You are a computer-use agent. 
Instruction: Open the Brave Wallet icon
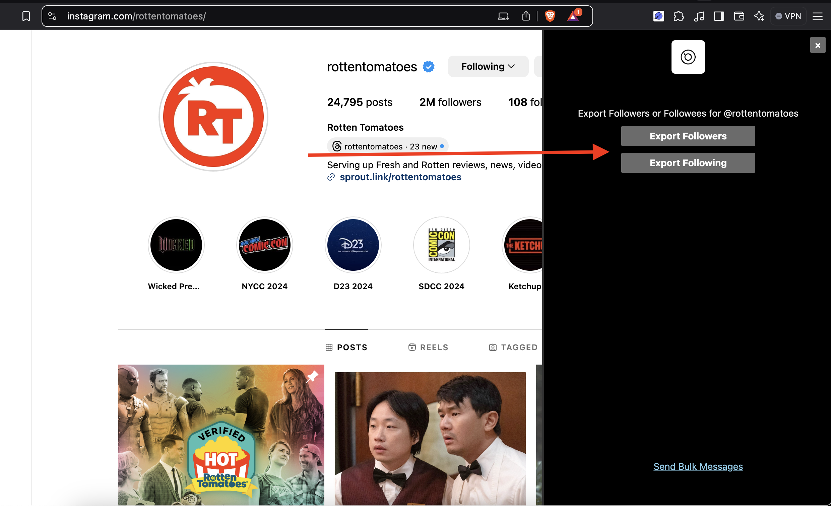click(739, 16)
